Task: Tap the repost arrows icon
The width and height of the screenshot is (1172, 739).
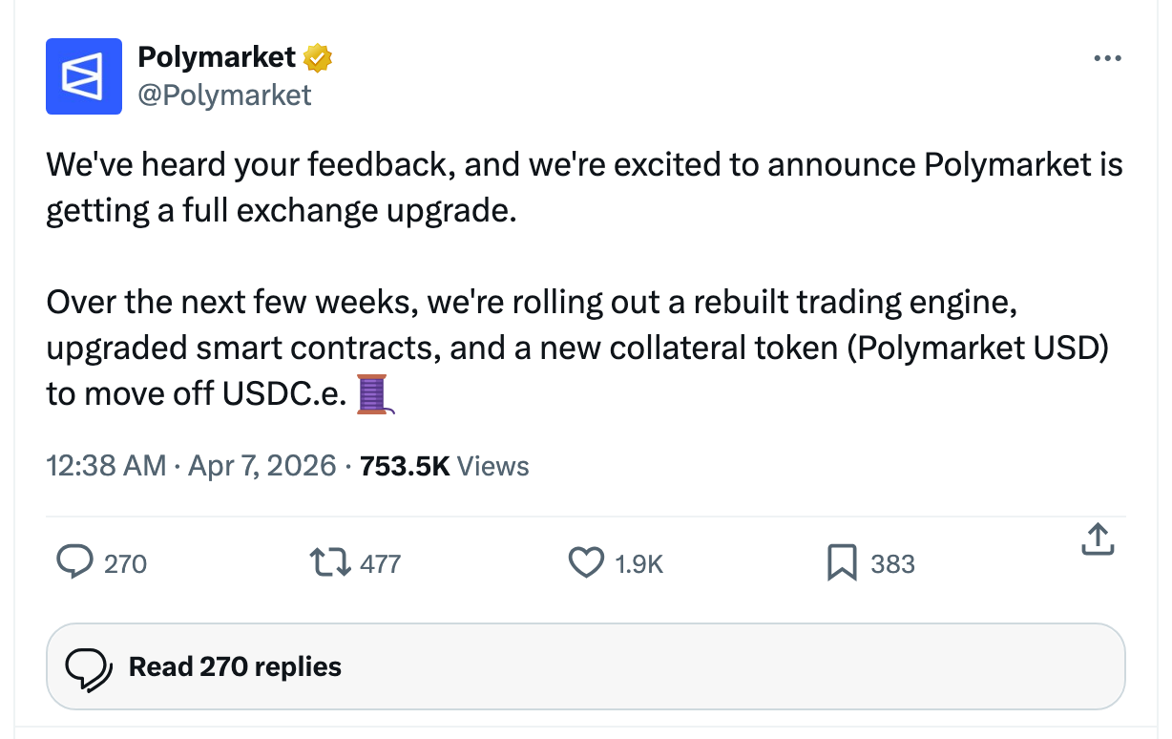Action: click(330, 563)
